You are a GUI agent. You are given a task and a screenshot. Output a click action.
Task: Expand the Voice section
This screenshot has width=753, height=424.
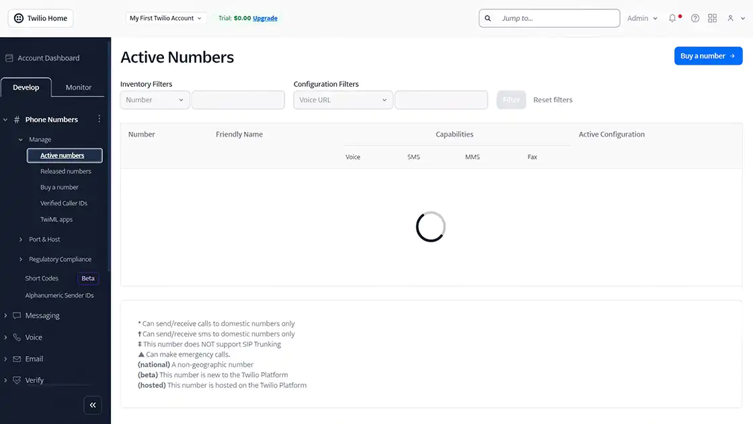tap(6, 337)
